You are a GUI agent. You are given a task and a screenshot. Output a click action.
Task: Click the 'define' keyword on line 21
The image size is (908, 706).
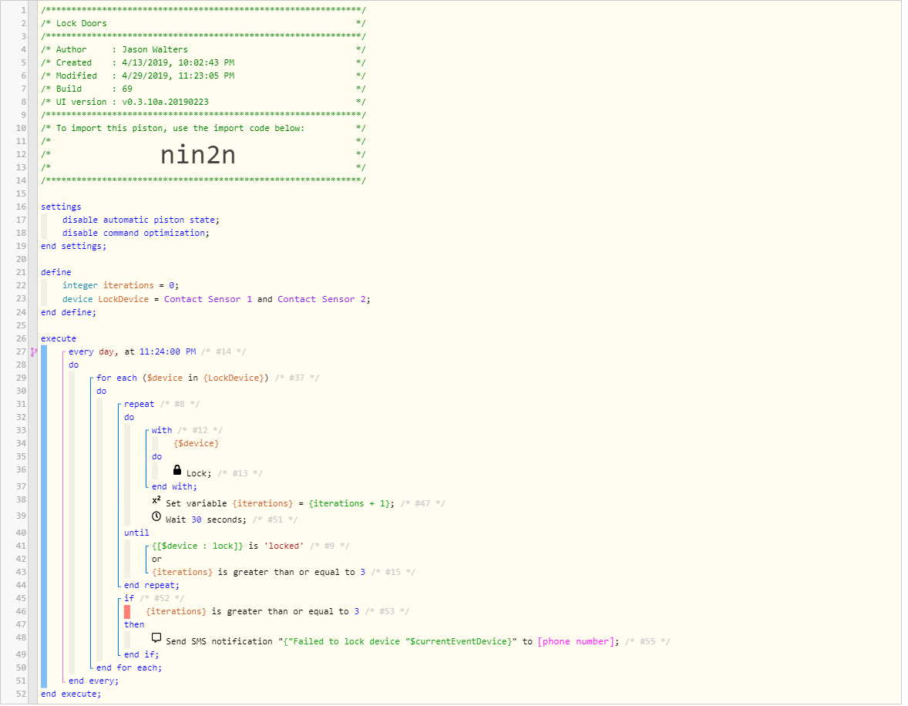tap(56, 273)
